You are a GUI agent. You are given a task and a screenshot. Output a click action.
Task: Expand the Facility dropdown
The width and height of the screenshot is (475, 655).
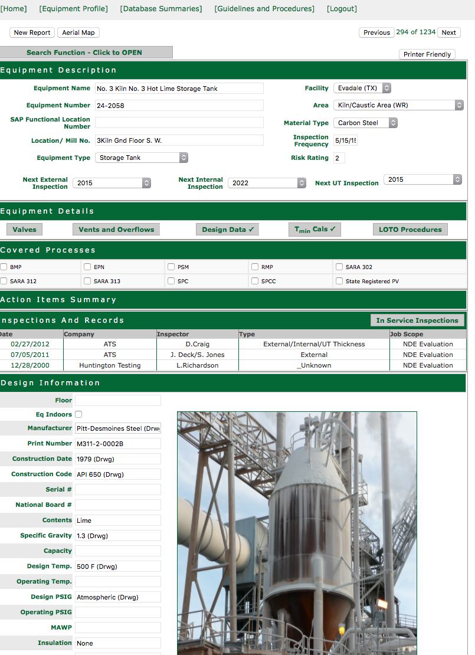[362, 88]
